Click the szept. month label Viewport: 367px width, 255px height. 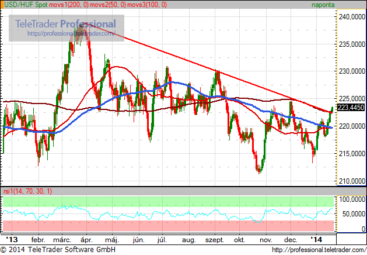tap(215, 240)
